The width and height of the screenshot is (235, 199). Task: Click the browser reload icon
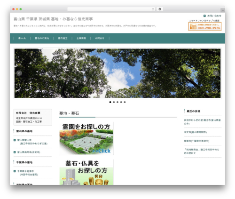coord(153,9)
